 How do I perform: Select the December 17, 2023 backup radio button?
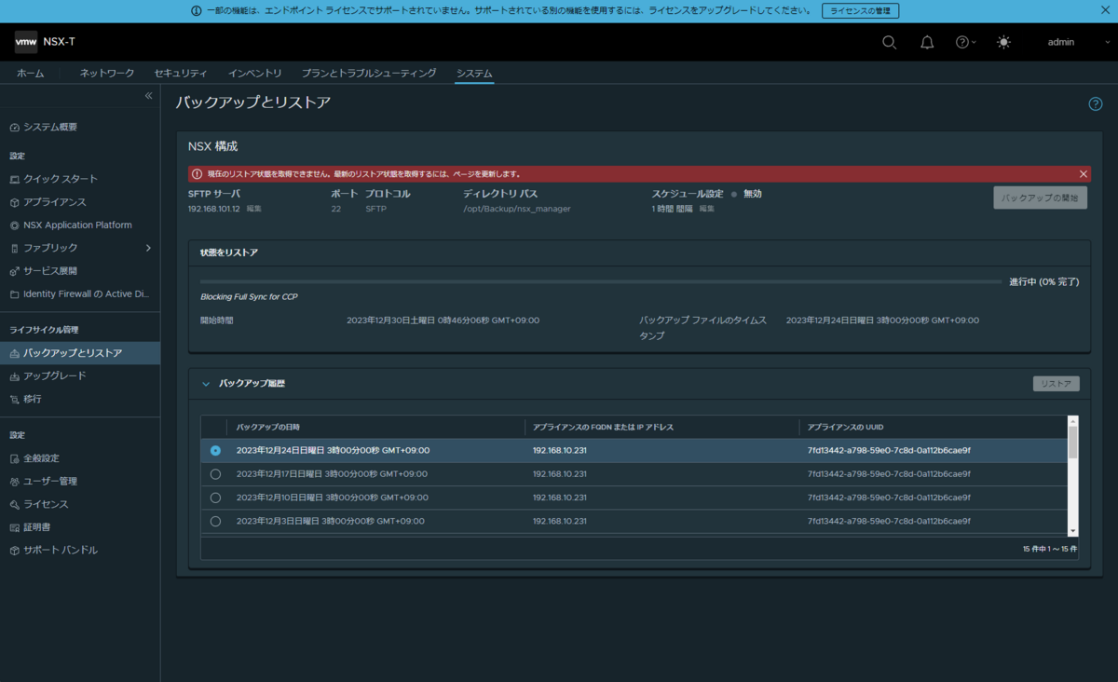[x=215, y=474]
